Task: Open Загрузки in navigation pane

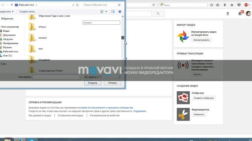Action: (x=8, y=39)
